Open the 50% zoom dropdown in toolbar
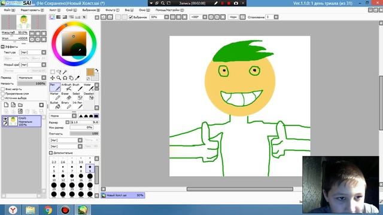The image size is (383, 215). pos(166,17)
